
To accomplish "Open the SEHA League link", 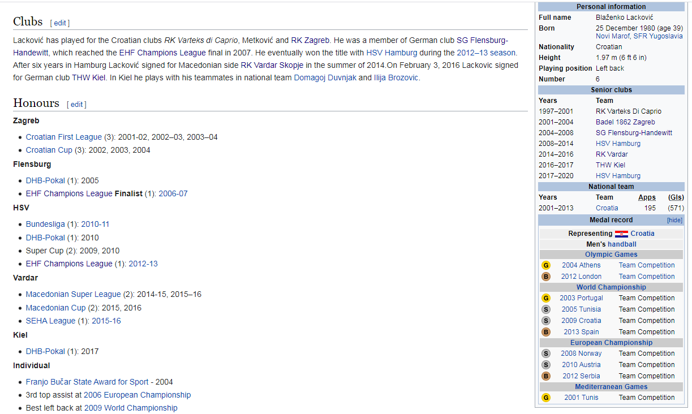I will pos(51,321).
